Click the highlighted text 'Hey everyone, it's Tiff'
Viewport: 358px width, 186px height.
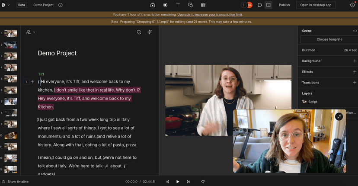[x=59, y=99]
